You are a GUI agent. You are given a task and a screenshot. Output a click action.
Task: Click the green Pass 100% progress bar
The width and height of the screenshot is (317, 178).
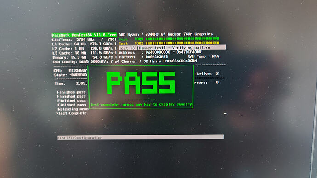coord(182,39)
